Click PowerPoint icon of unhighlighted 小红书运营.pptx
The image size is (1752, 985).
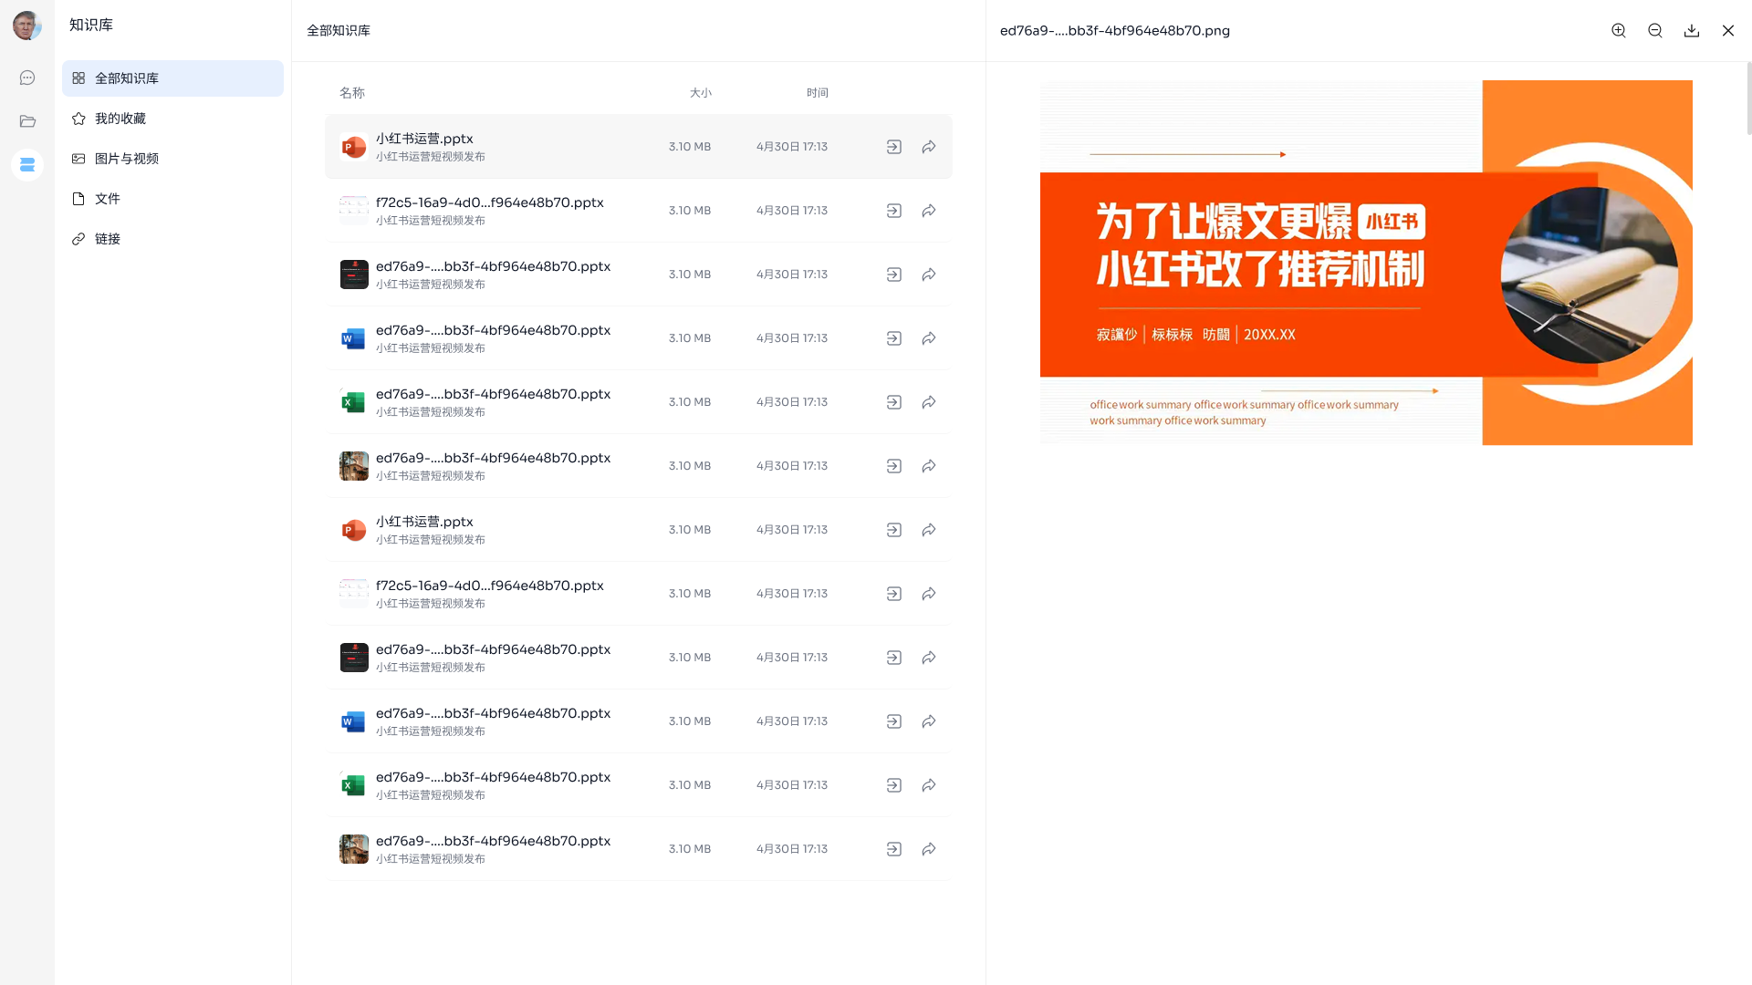(353, 530)
